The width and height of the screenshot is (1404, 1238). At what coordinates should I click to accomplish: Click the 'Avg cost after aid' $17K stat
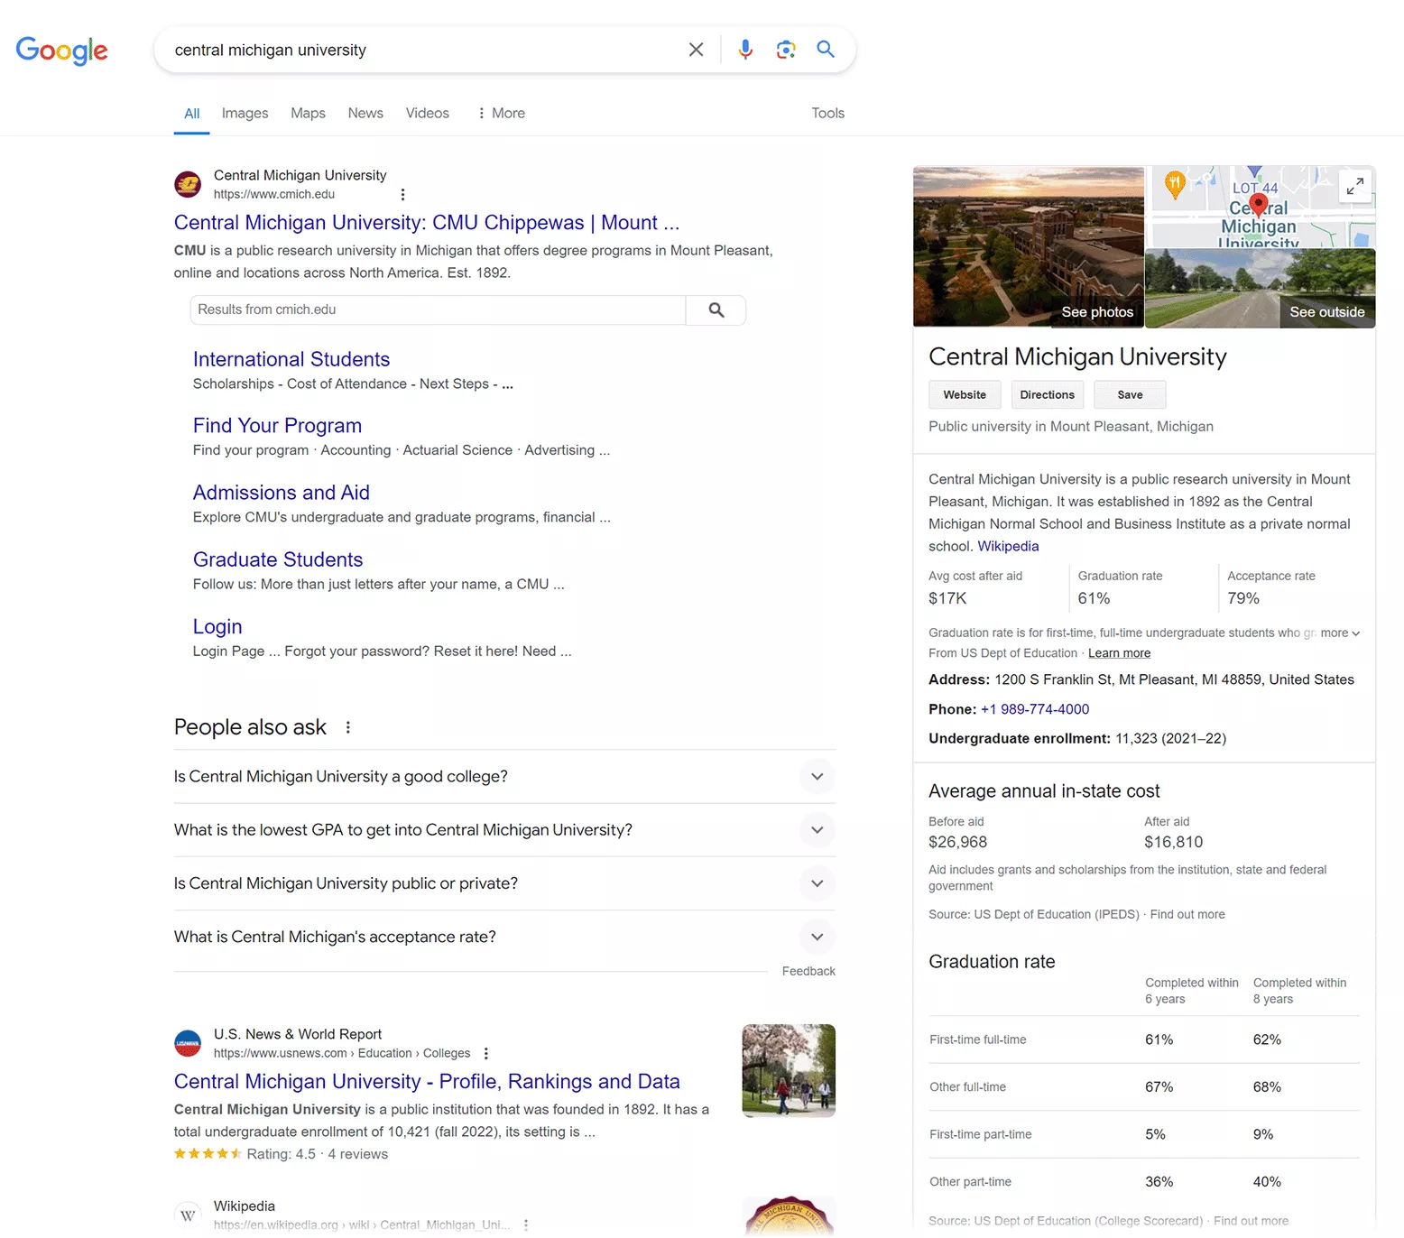coord(975,587)
